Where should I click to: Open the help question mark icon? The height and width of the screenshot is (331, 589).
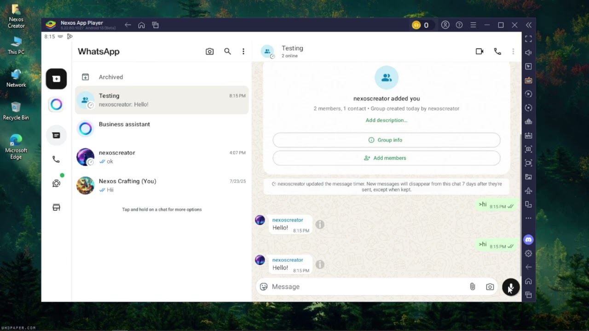[459, 25]
